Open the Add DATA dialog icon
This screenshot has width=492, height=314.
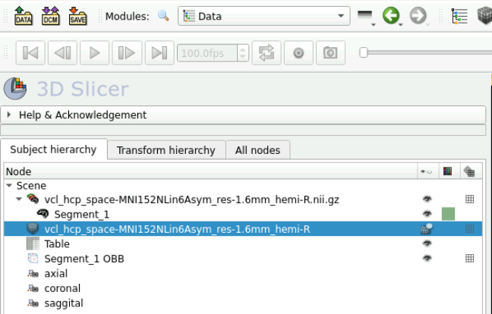click(x=24, y=16)
